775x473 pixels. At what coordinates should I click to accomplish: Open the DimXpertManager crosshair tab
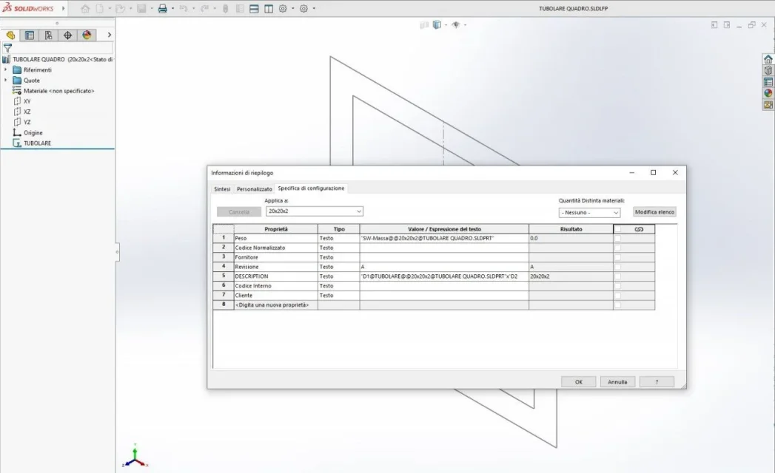pos(67,35)
